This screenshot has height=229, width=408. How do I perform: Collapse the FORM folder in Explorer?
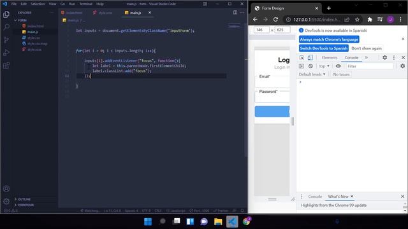20,20
